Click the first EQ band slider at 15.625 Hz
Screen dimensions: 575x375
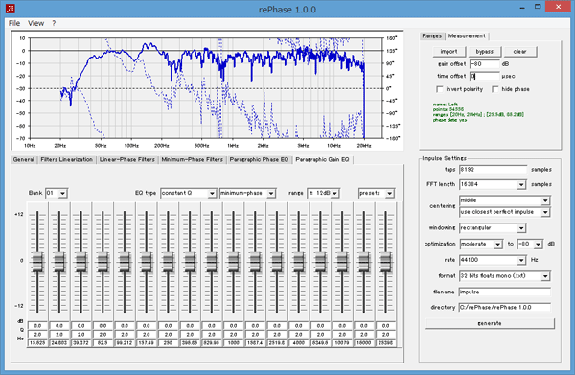pyautogui.click(x=37, y=262)
